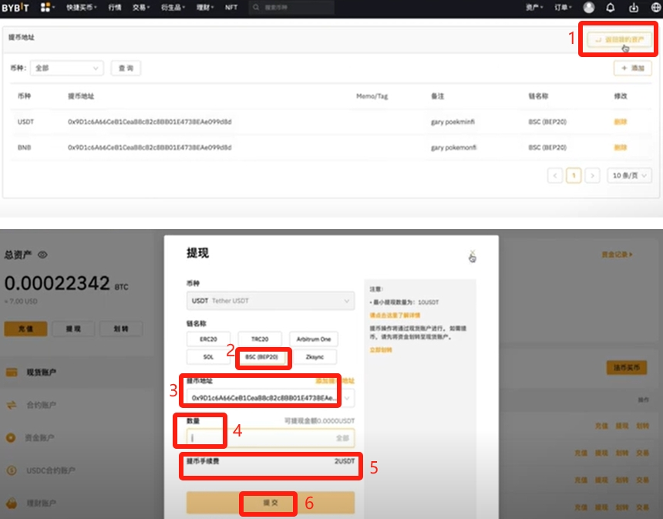The height and width of the screenshot is (519, 663).
Task: Click the coin search field in header
Action: [291, 7]
